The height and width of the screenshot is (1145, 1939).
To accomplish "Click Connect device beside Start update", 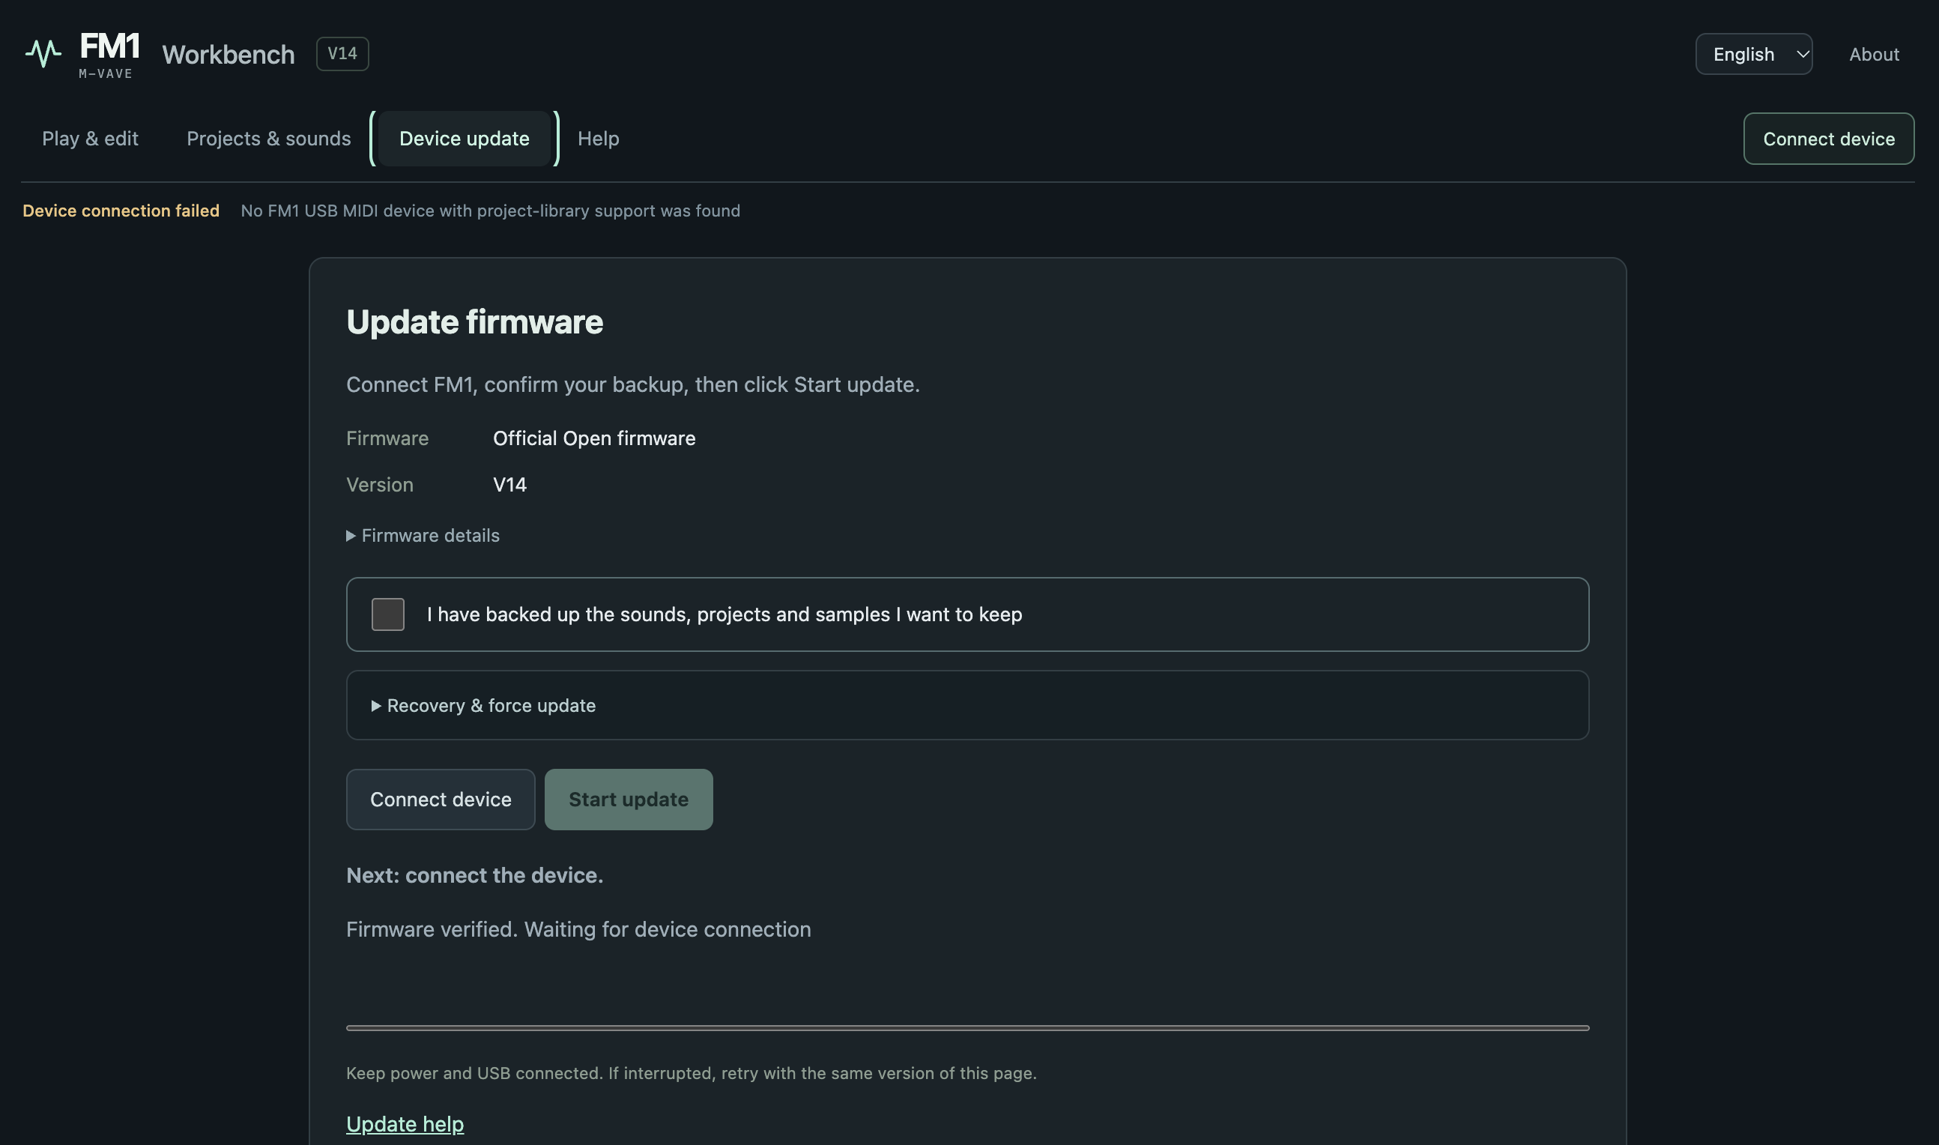I will coord(441,800).
